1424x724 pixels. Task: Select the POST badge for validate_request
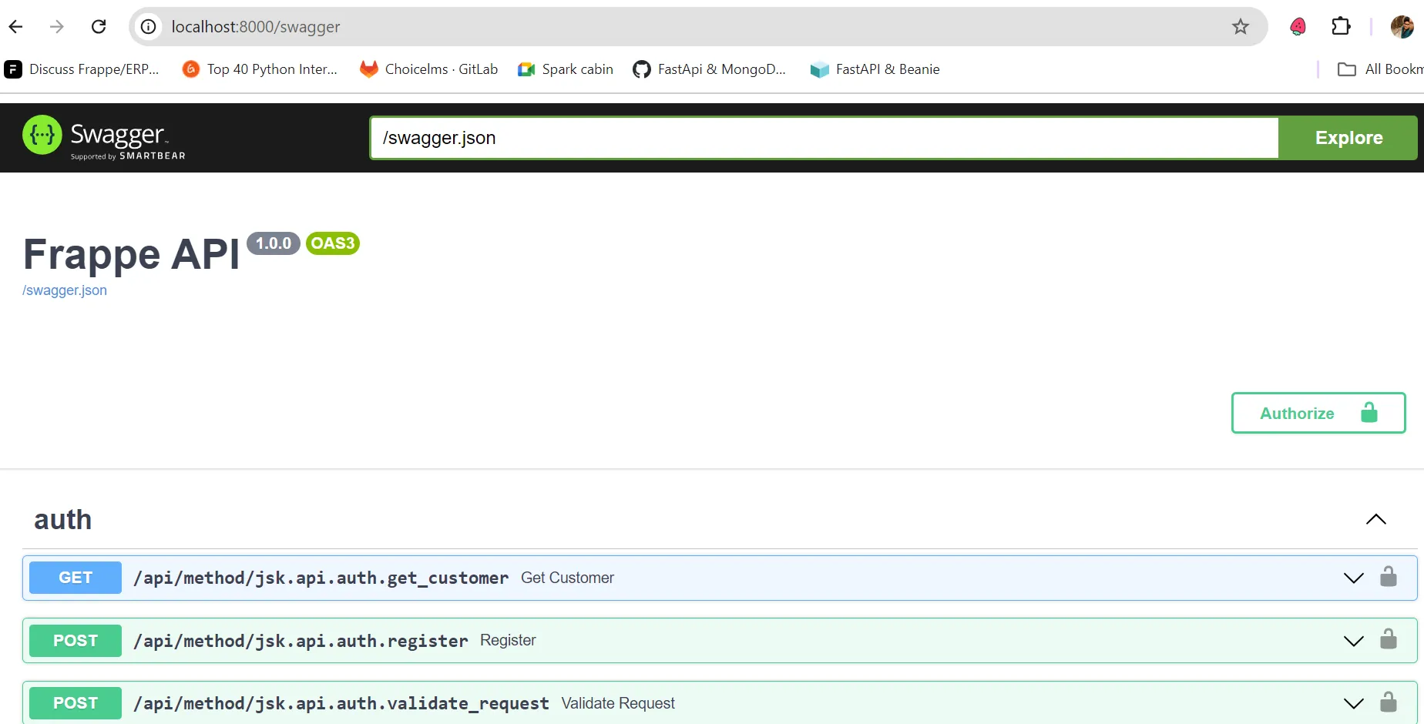pyautogui.click(x=76, y=703)
